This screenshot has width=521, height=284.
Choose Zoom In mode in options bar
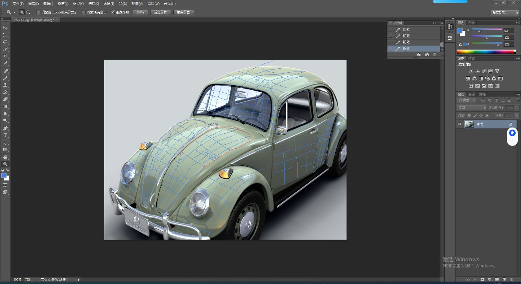(x=22, y=12)
